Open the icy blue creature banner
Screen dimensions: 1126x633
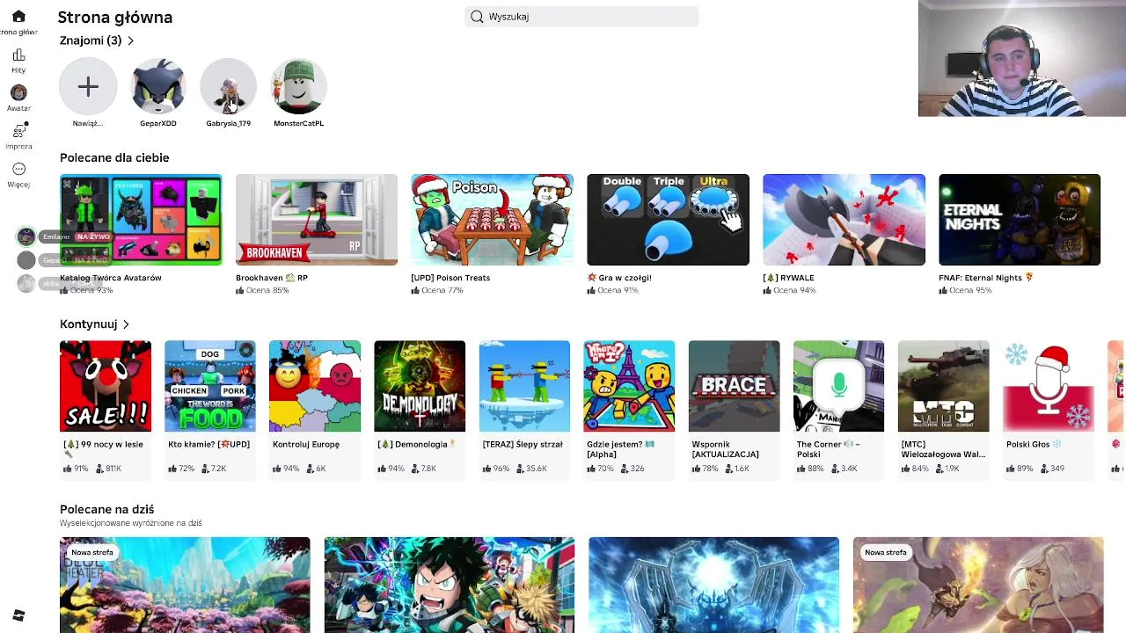click(713, 585)
